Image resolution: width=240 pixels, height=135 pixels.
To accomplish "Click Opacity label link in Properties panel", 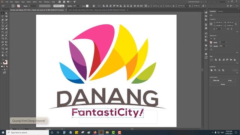I will click(216, 46).
